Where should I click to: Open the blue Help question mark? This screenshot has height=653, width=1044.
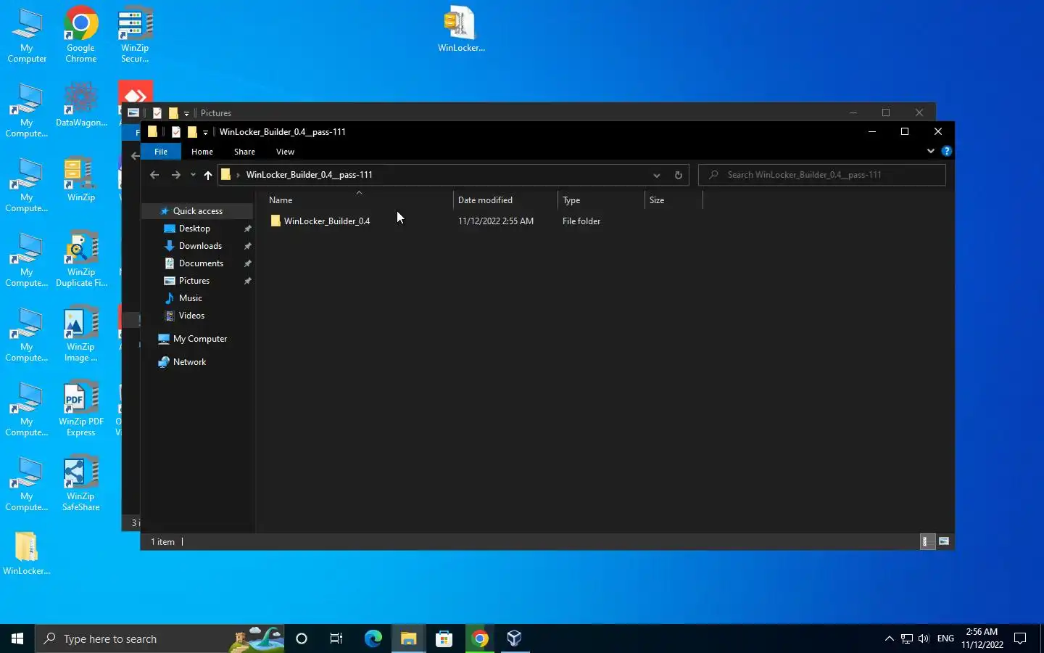coord(946,151)
